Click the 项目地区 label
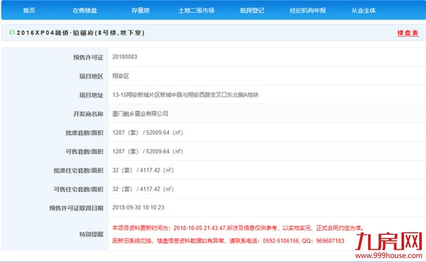This screenshot has height=262, width=426. tap(91, 76)
